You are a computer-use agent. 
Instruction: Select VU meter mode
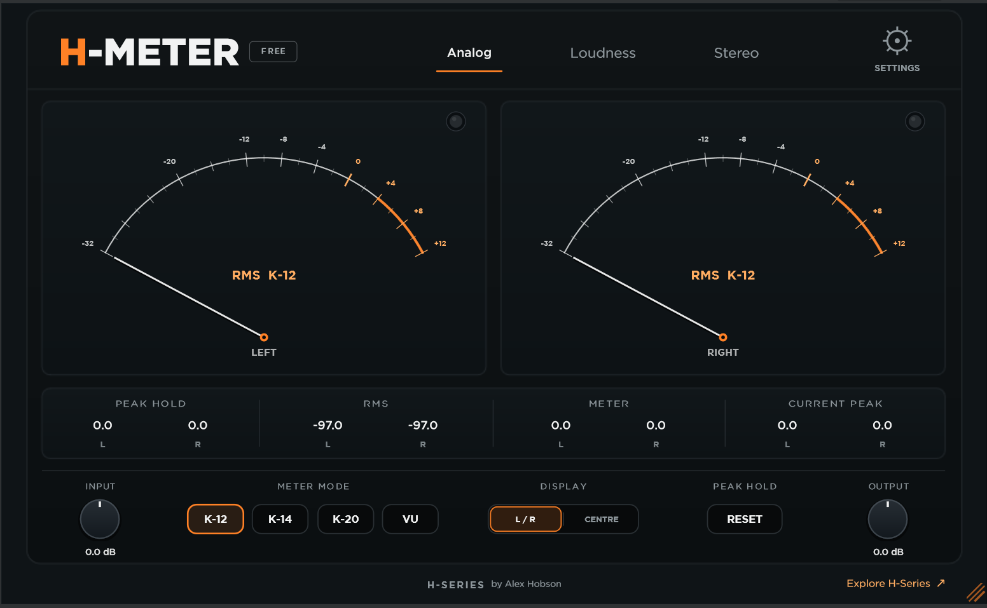410,519
